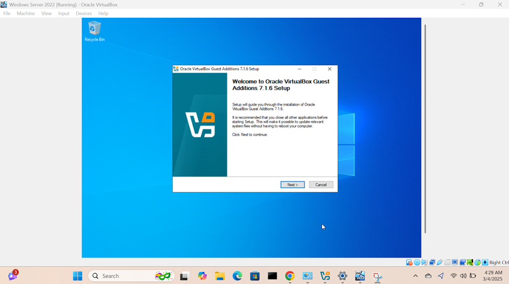Viewport: 509px width, 284px height.
Task: Open the clock showing 4:29 AM
Action: (x=493, y=276)
